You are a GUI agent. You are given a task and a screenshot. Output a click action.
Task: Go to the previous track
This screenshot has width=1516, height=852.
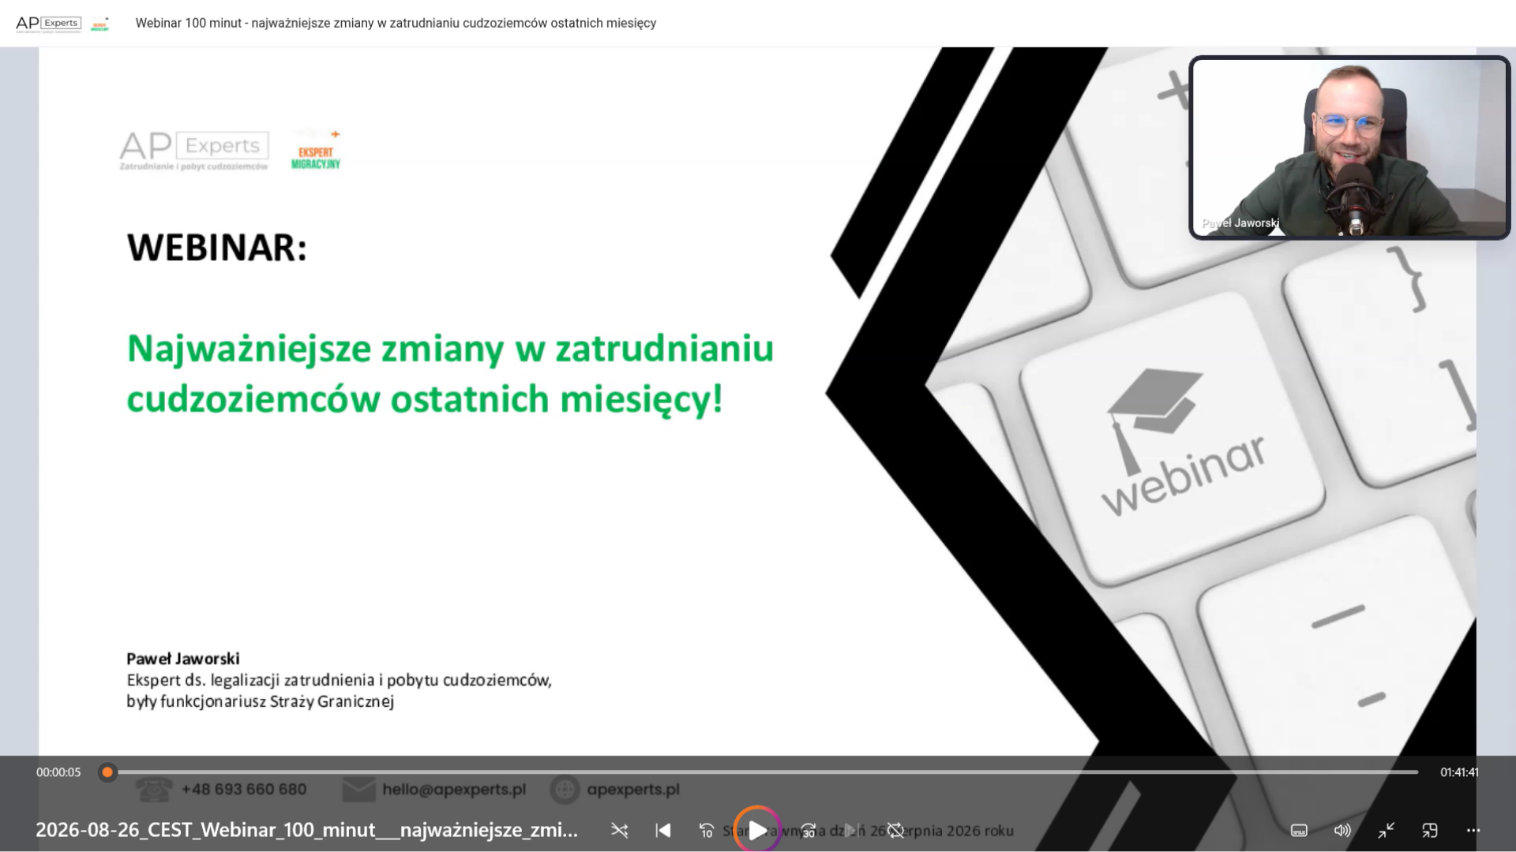[x=663, y=830]
